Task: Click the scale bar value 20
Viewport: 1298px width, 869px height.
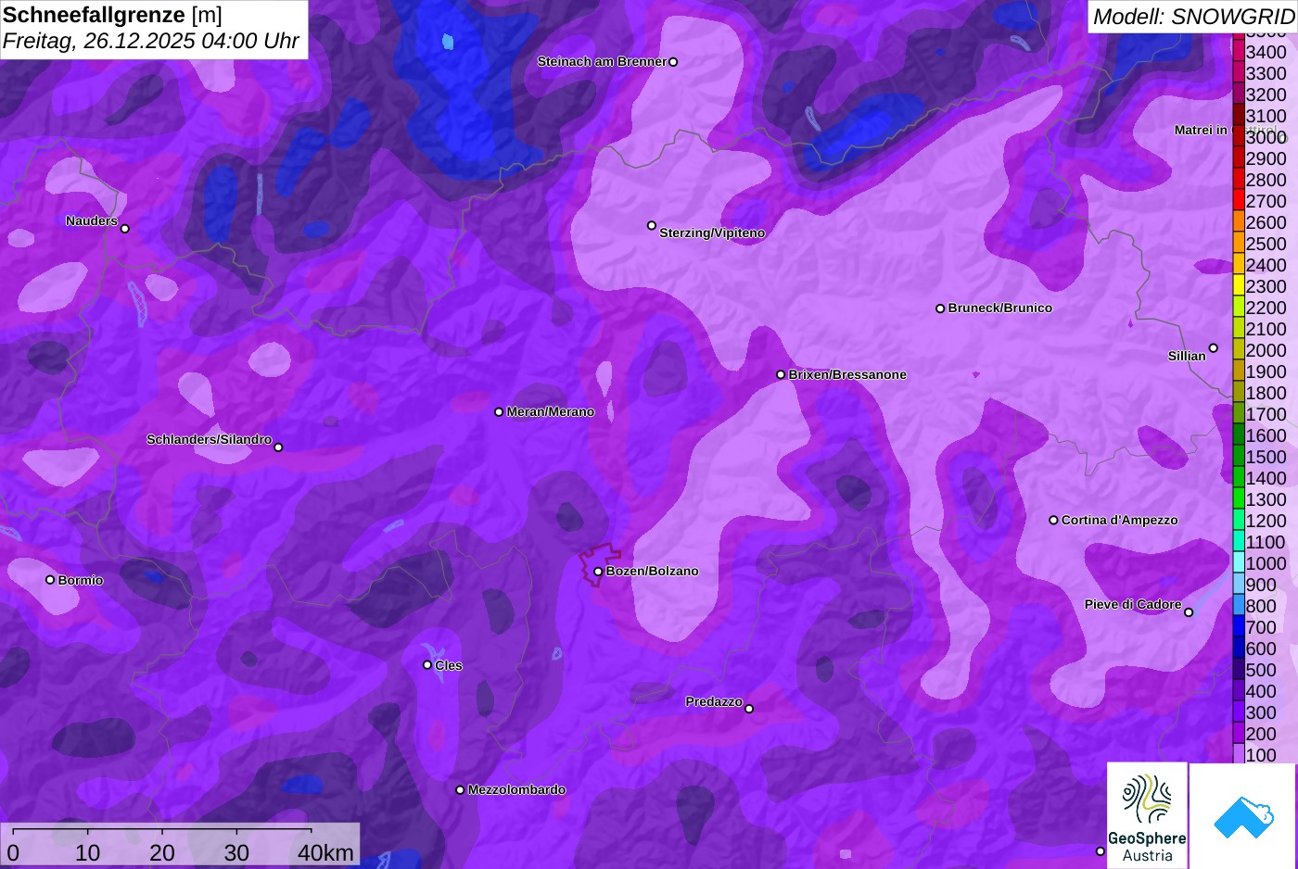Action: pyautogui.click(x=162, y=852)
